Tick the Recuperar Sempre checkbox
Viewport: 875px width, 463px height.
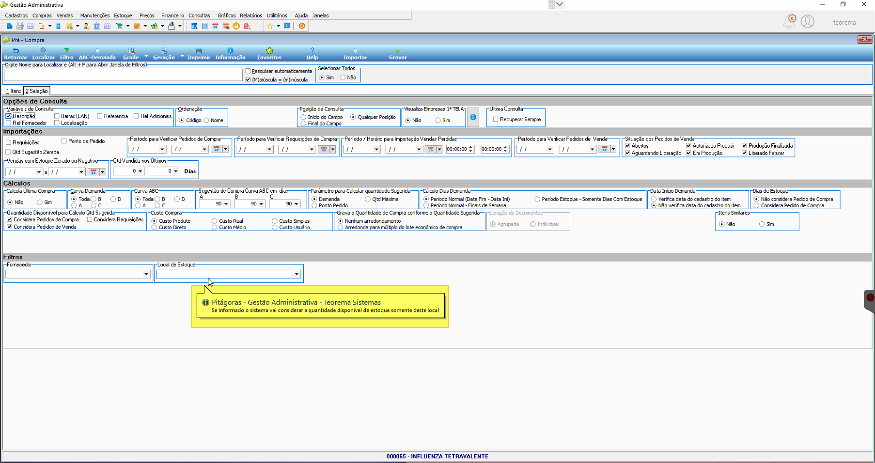coord(496,119)
